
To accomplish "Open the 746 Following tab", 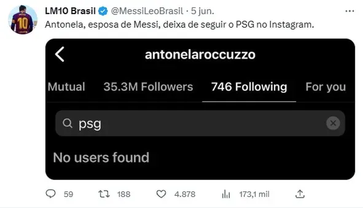I will pos(249,87).
